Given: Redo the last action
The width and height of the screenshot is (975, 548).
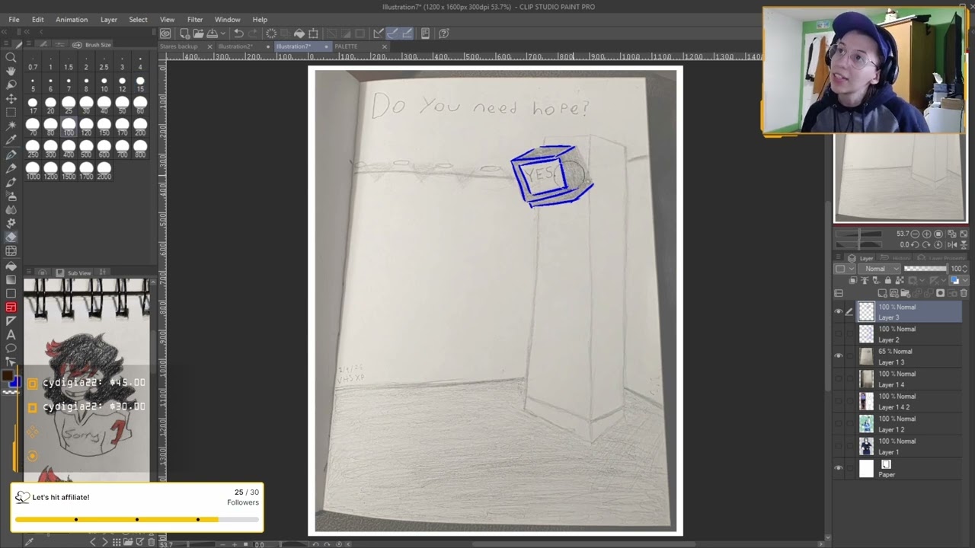Looking at the screenshot, I should (253, 33).
